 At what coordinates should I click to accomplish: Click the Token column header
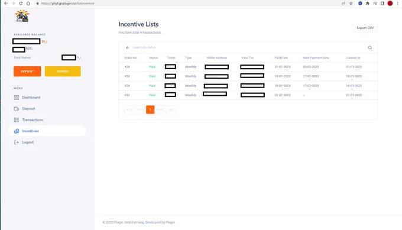(171, 58)
